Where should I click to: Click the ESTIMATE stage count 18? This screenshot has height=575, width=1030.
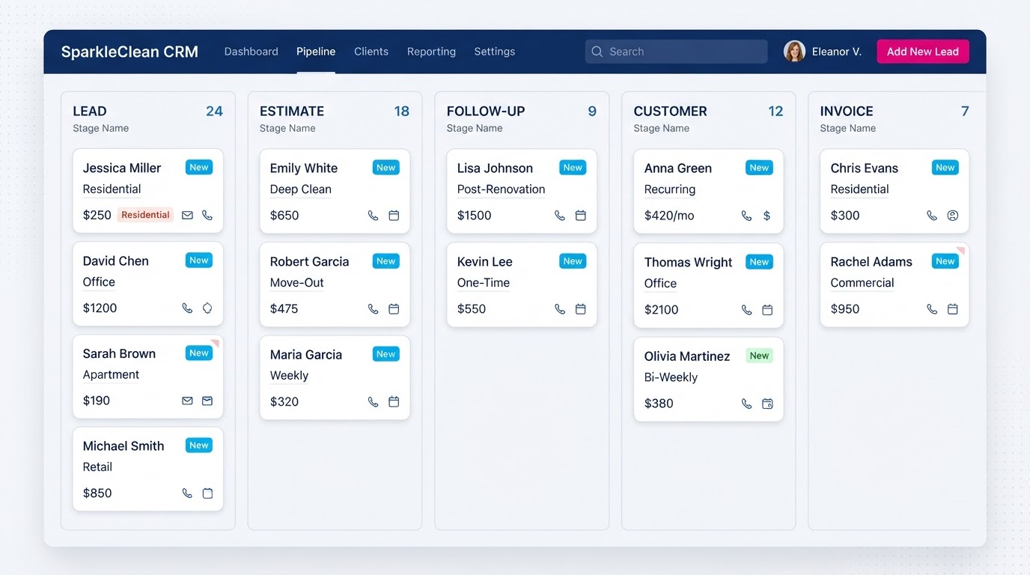coord(402,111)
